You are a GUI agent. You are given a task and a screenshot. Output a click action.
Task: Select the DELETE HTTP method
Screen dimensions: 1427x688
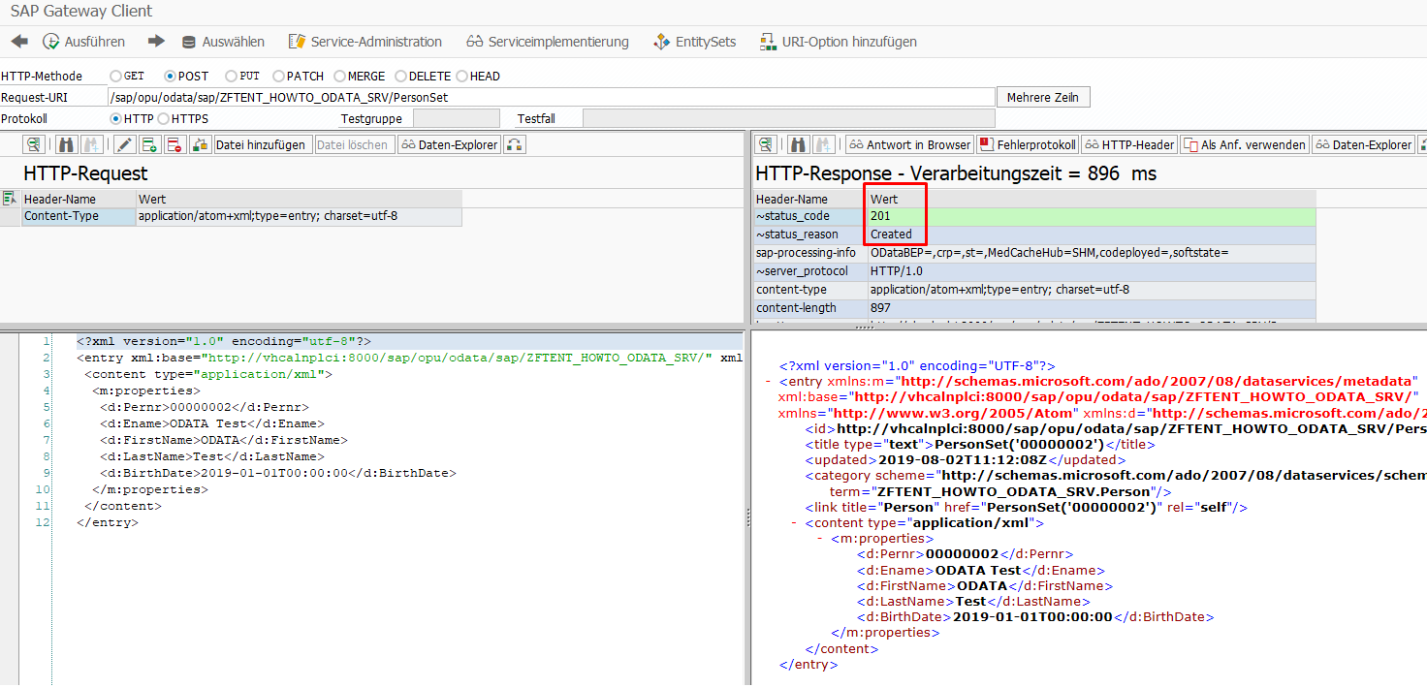(x=400, y=76)
